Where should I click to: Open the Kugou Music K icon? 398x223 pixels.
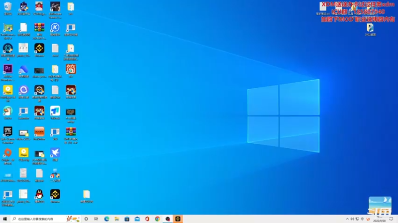[55, 28]
